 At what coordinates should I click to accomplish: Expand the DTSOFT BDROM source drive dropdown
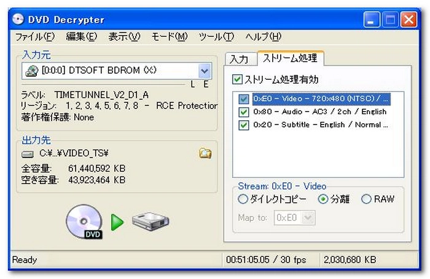pos(205,71)
